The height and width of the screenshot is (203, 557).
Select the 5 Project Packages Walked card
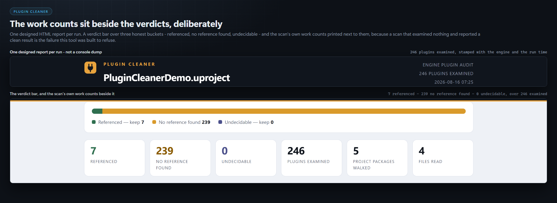pyautogui.click(x=377, y=158)
